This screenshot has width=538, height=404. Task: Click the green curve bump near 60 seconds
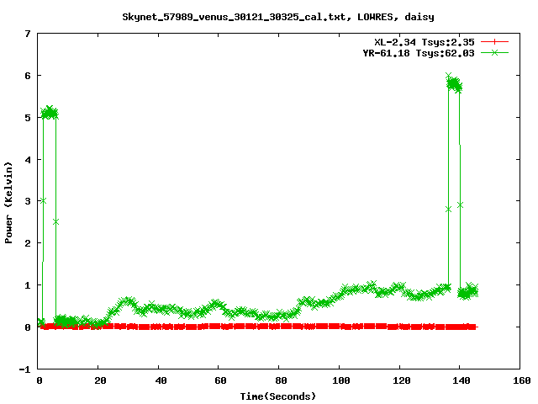pyautogui.click(x=215, y=304)
